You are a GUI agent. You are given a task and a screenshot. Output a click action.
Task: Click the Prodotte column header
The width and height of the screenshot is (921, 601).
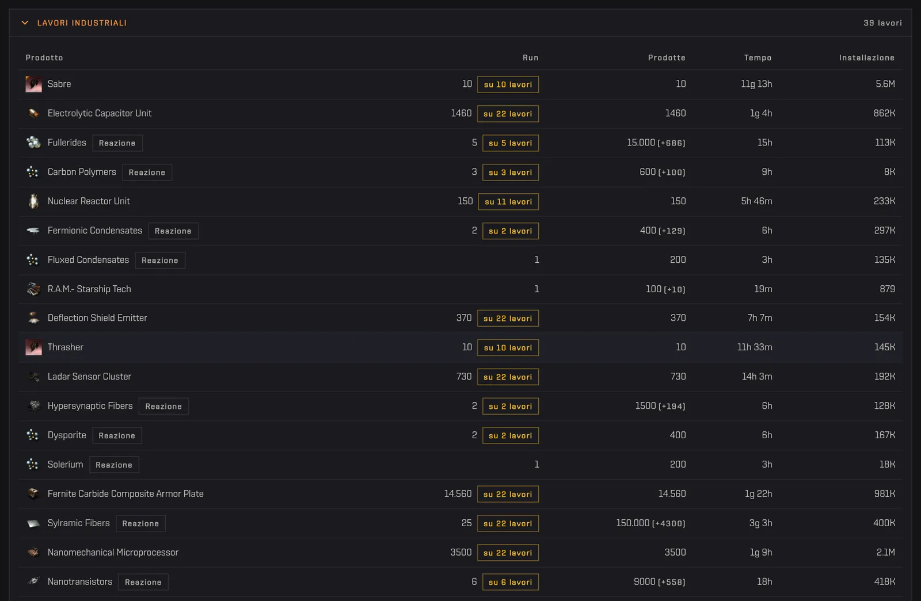[x=667, y=58]
